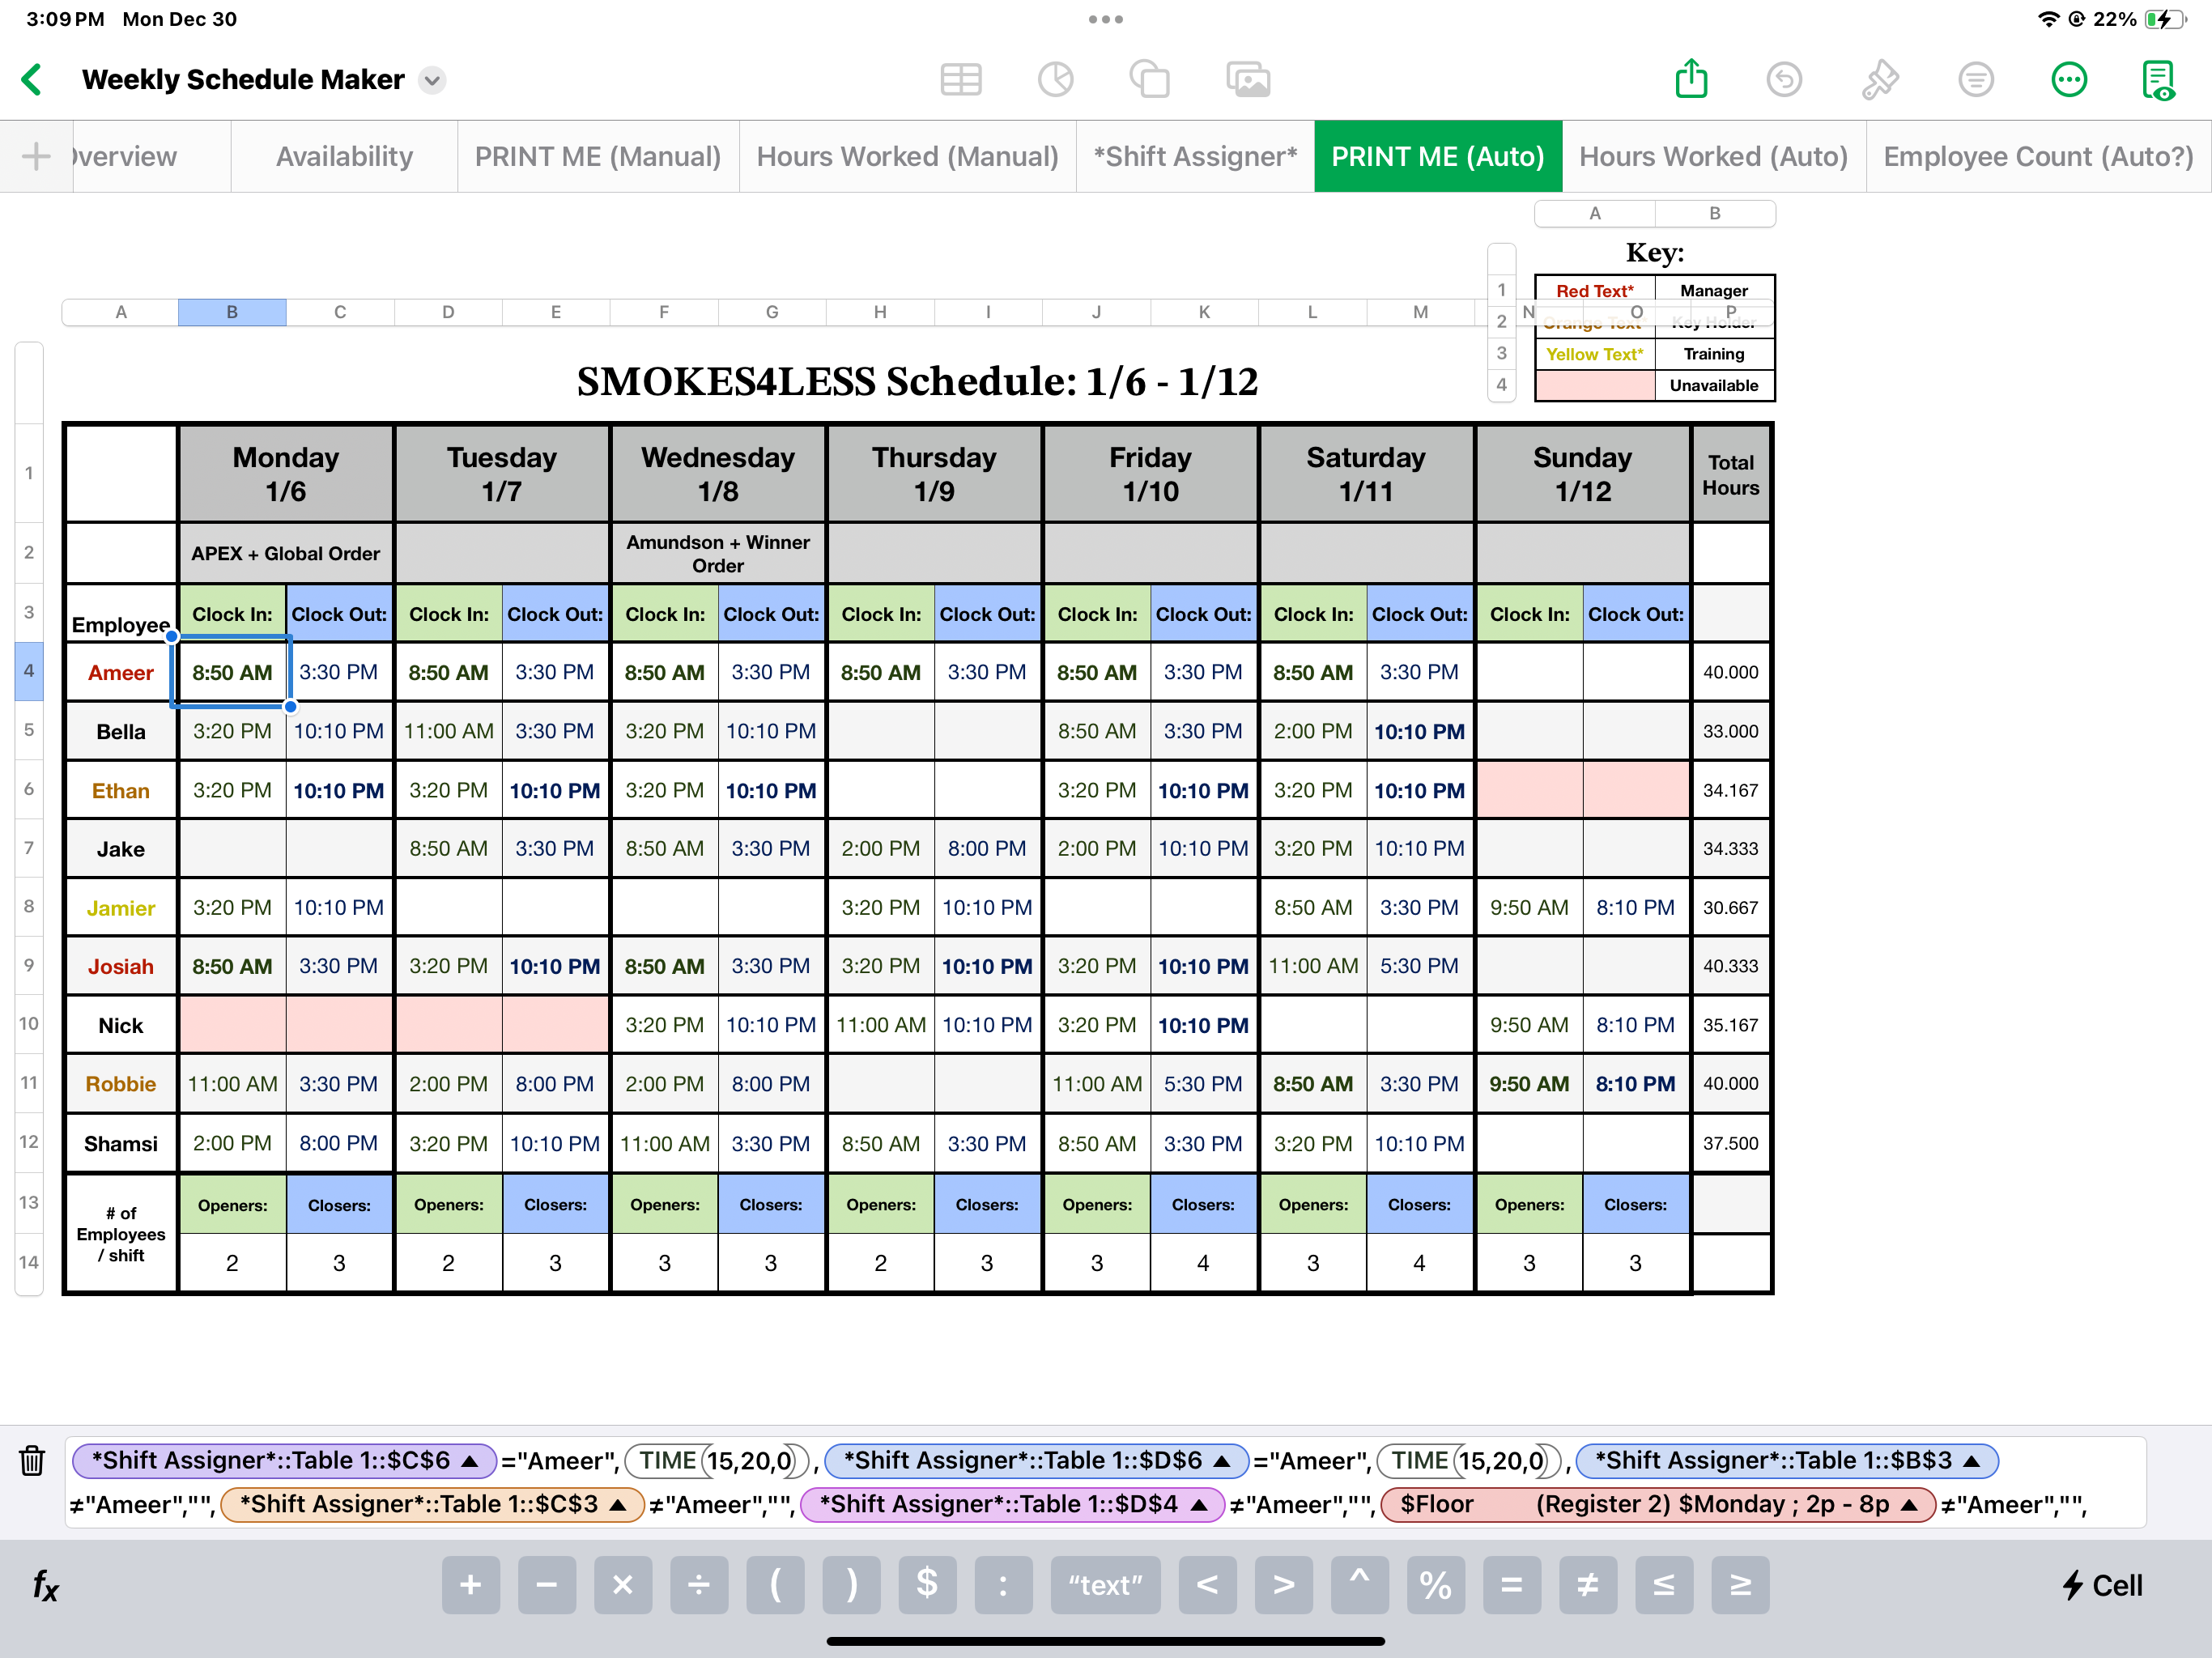Insert a table using the table icon

point(960,79)
